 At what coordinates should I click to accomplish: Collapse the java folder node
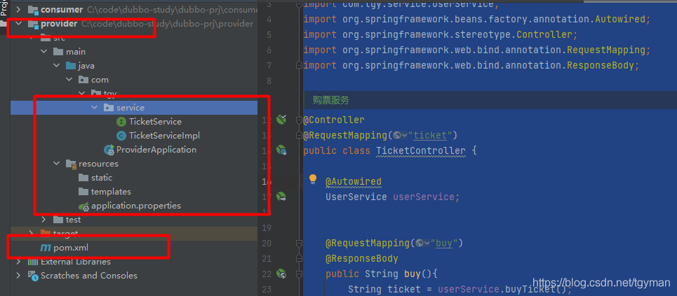[x=56, y=66]
